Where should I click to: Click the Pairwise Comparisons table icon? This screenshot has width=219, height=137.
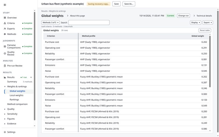tap(5, 46)
